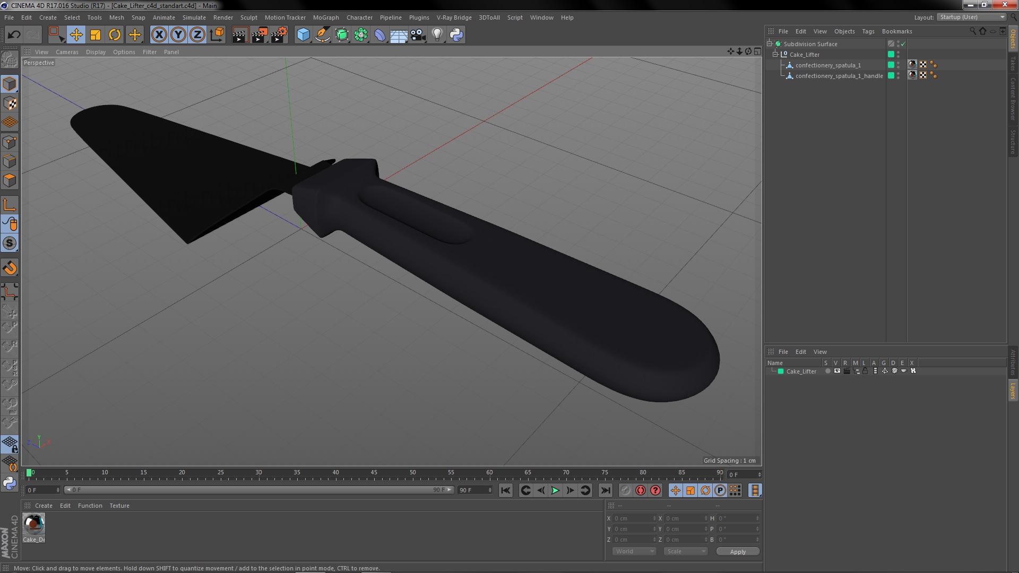The image size is (1019, 573).
Task: Select Polygons mode
Action: click(10, 180)
